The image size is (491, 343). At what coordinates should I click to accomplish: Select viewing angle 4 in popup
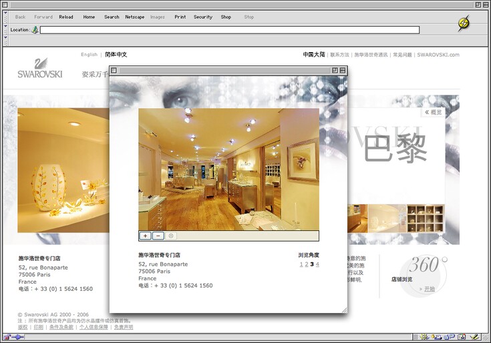(317, 264)
